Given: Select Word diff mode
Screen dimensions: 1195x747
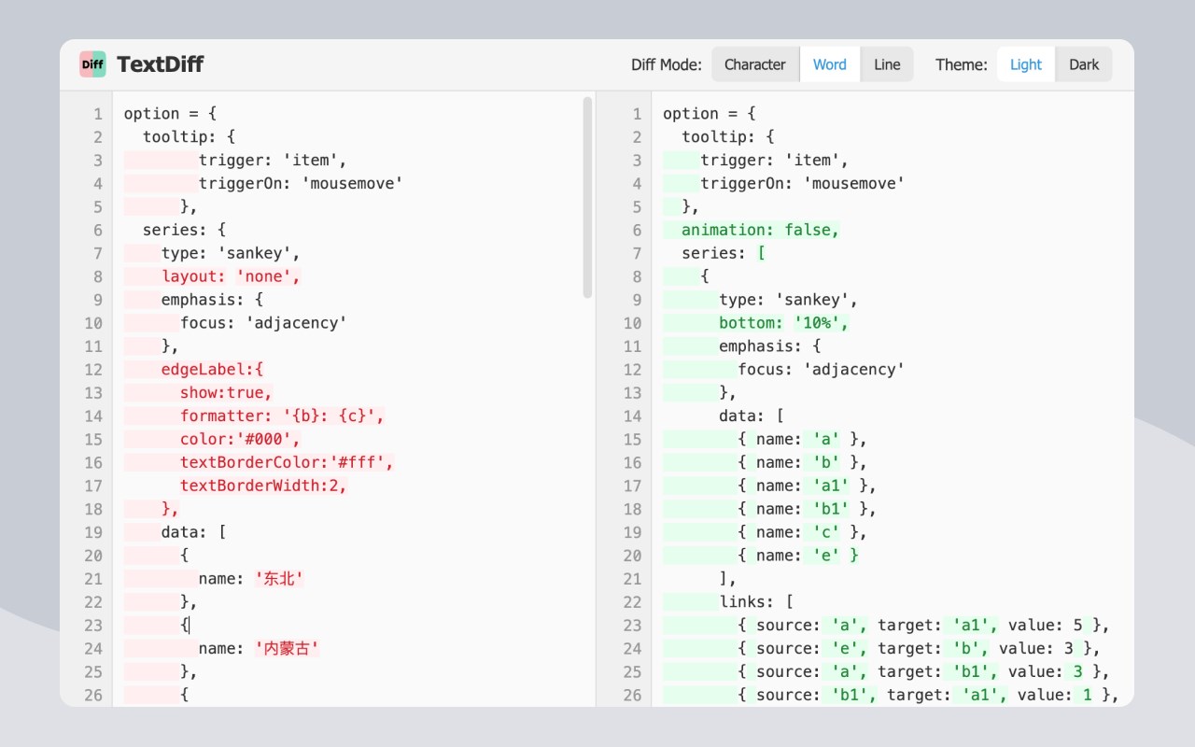Looking at the screenshot, I should coord(829,64).
